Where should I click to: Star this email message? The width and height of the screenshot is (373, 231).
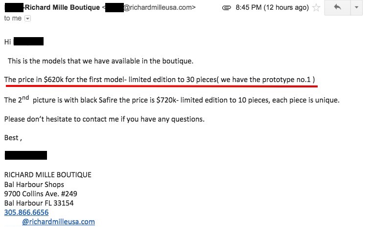[316, 8]
